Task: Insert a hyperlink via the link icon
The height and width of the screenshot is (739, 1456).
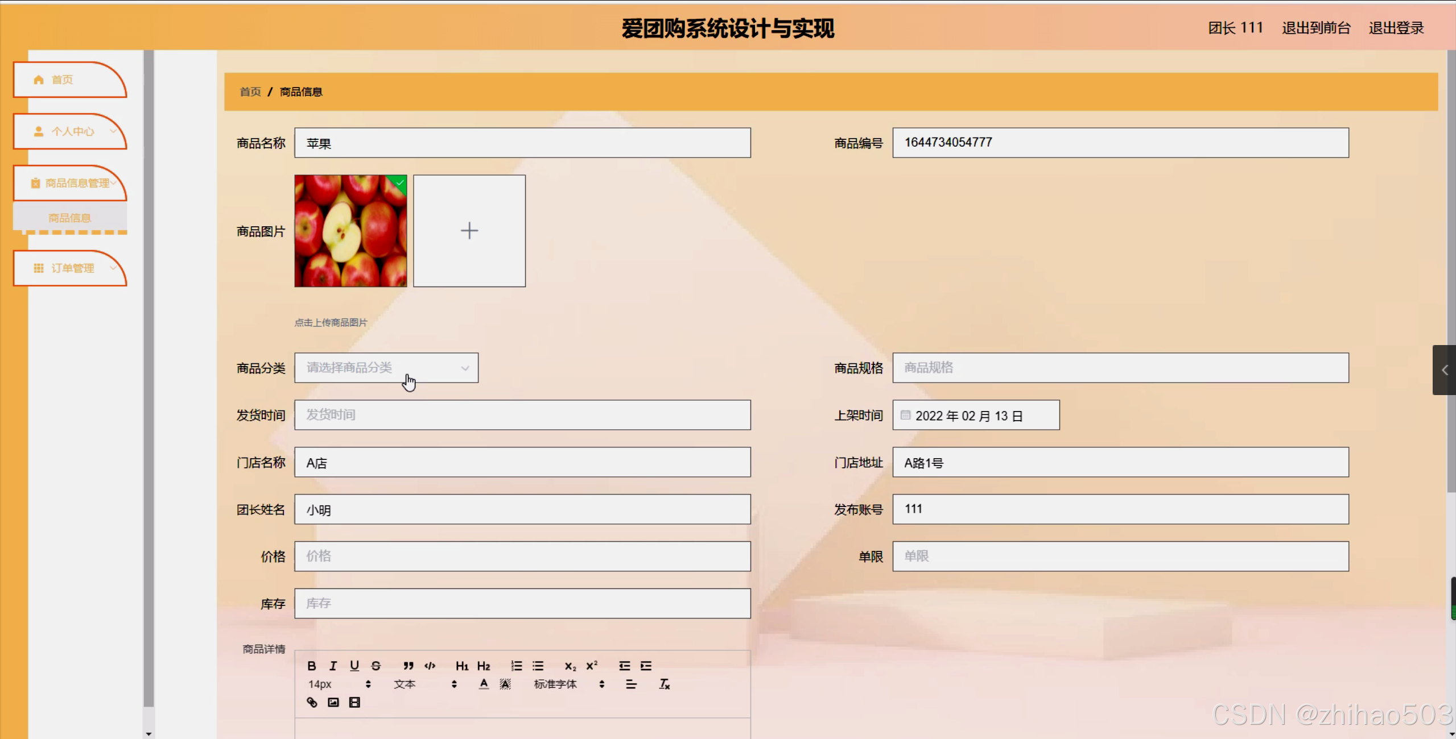Action: point(312,703)
